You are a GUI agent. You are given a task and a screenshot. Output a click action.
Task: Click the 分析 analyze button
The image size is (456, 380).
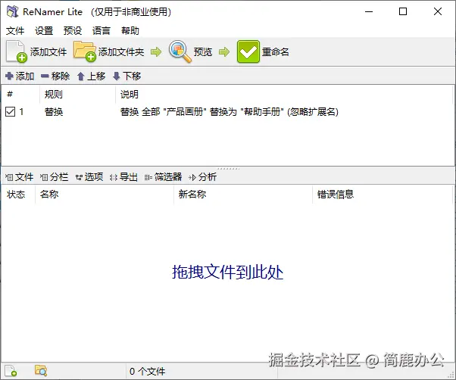pos(203,177)
